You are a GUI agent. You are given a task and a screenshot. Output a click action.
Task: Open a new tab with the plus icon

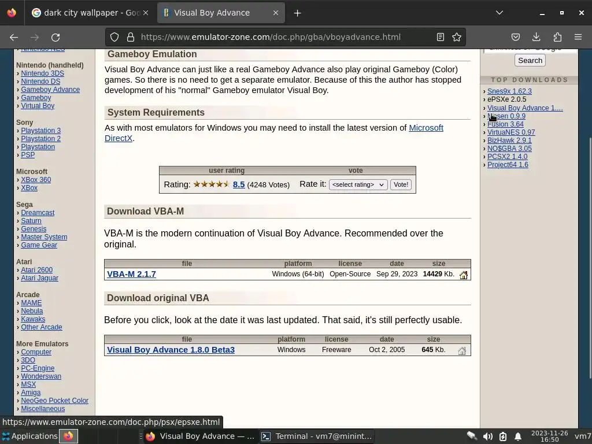click(x=298, y=13)
